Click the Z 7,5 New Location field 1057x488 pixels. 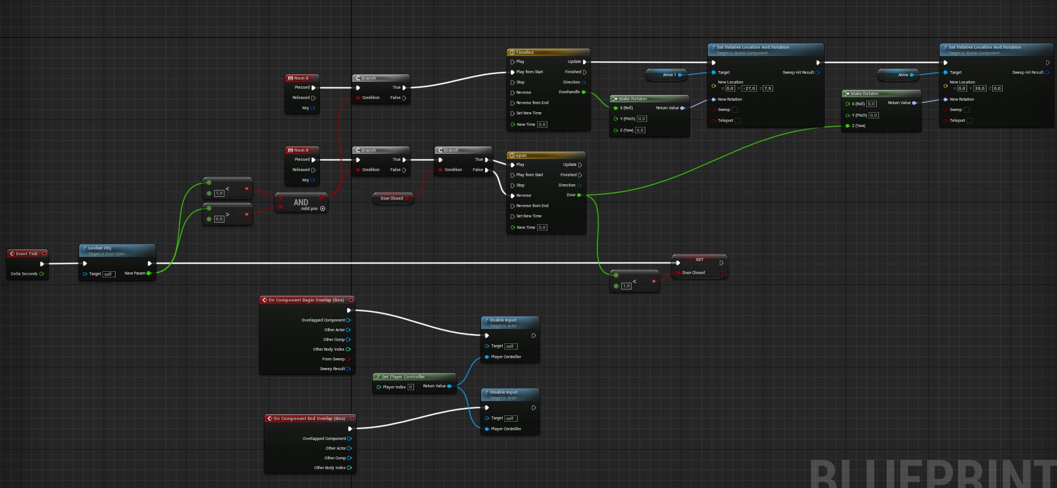(768, 89)
